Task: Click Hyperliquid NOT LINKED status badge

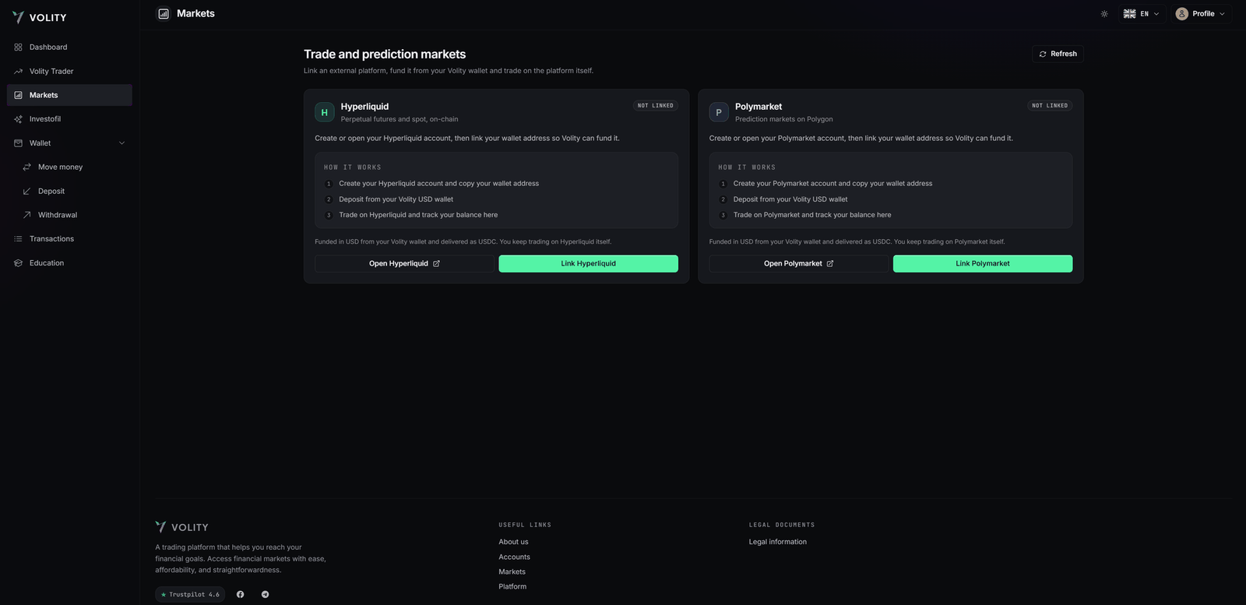Action: coord(656,106)
